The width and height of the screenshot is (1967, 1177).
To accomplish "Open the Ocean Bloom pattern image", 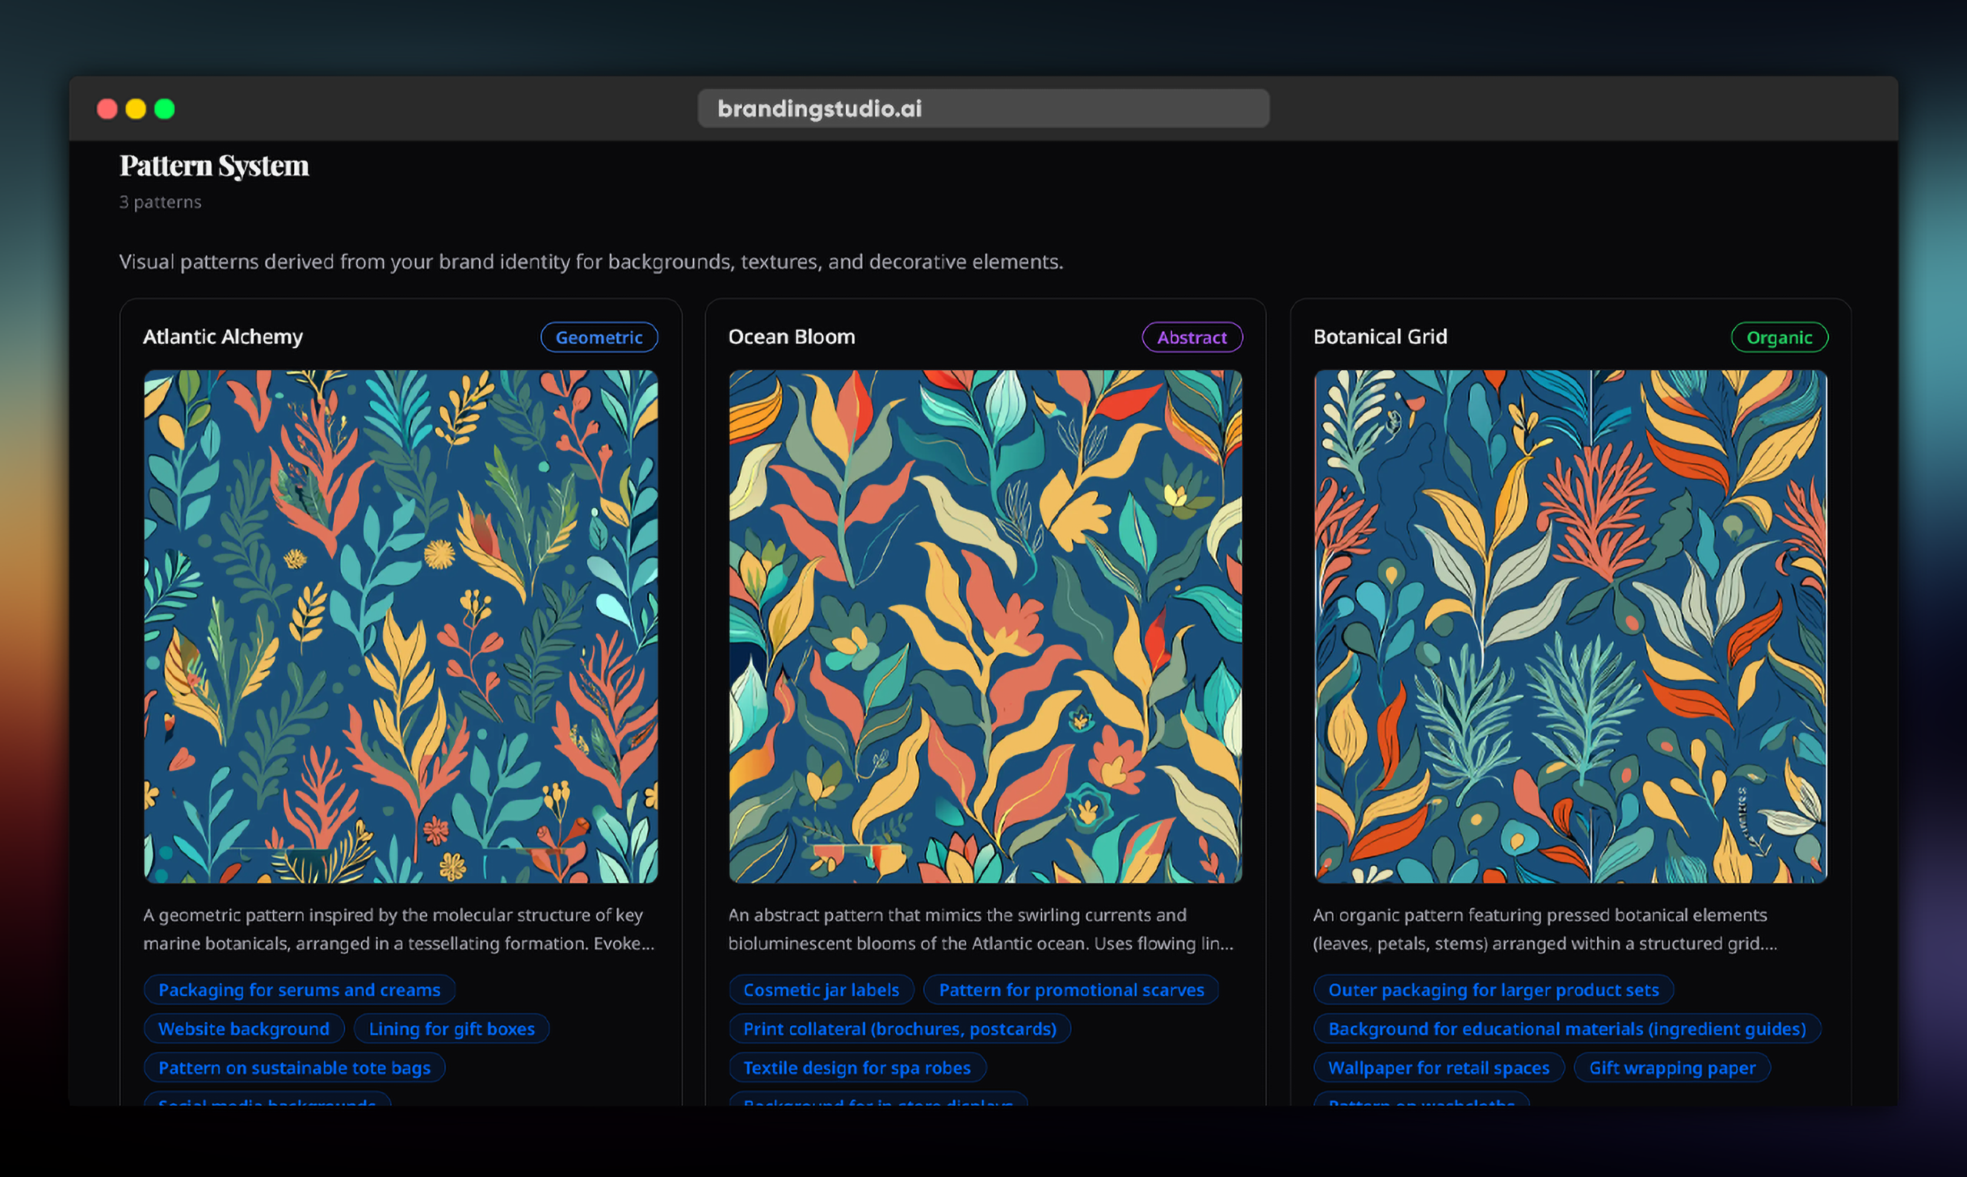I will coord(985,627).
